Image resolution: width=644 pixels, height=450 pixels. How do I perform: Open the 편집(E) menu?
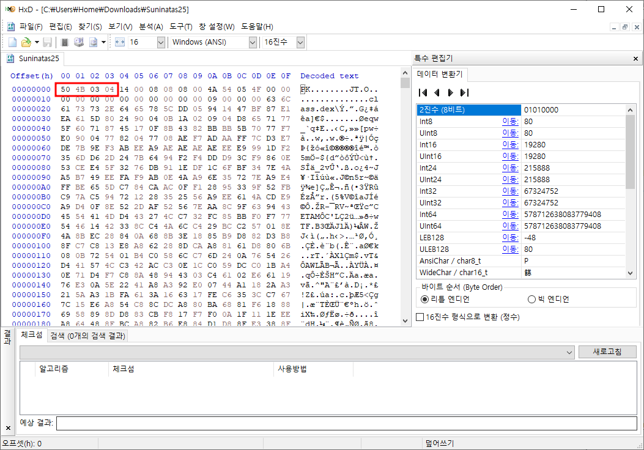pyautogui.click(x=61, y=27)
